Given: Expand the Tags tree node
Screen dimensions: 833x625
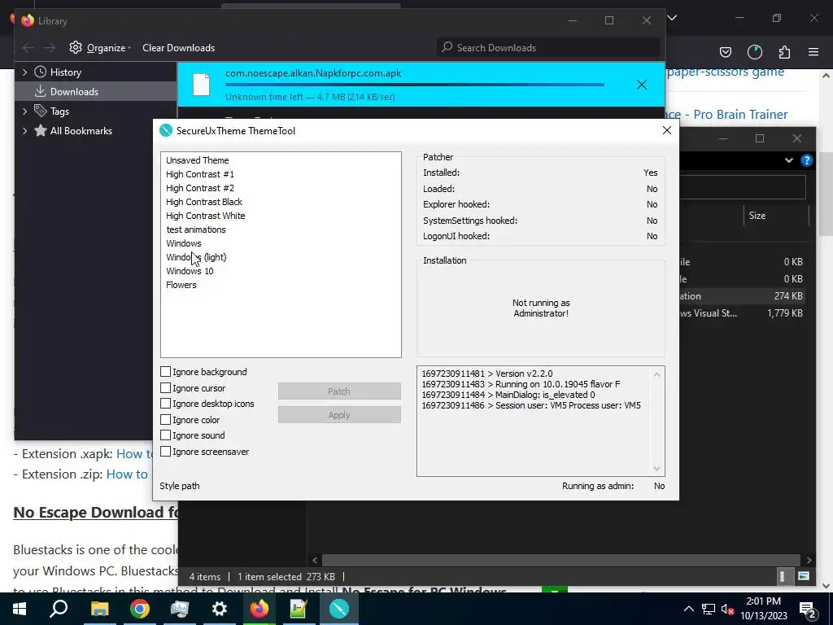Looking at the screenshot, I should tap(24, 111).
